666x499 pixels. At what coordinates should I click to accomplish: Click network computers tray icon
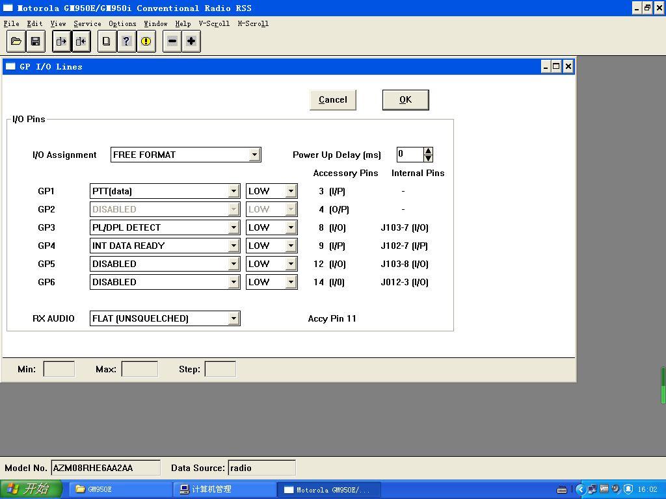(x=592, y=489)
